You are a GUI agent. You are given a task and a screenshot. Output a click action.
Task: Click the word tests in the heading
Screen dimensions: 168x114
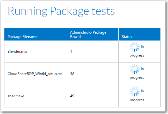pos(103,12)
